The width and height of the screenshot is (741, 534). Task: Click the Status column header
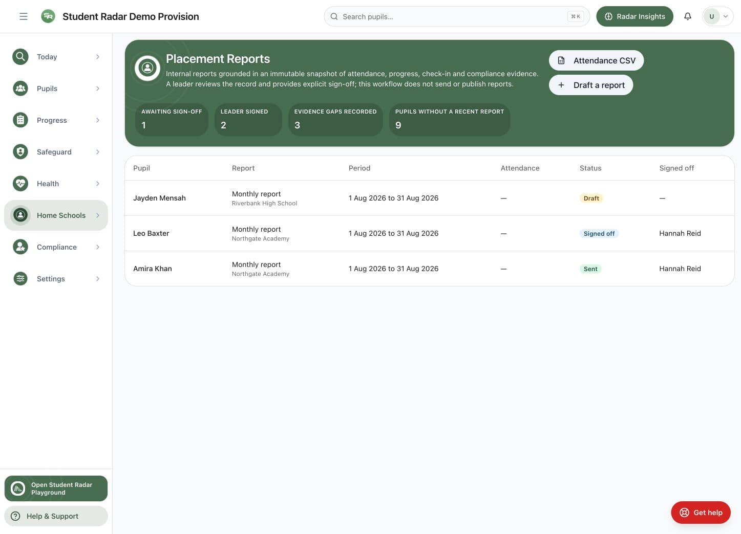point(590,168)
